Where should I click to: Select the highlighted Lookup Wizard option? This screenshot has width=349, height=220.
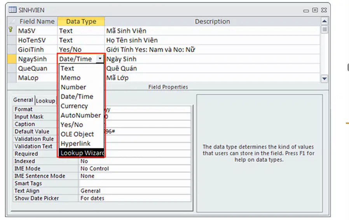coord(81,153)
